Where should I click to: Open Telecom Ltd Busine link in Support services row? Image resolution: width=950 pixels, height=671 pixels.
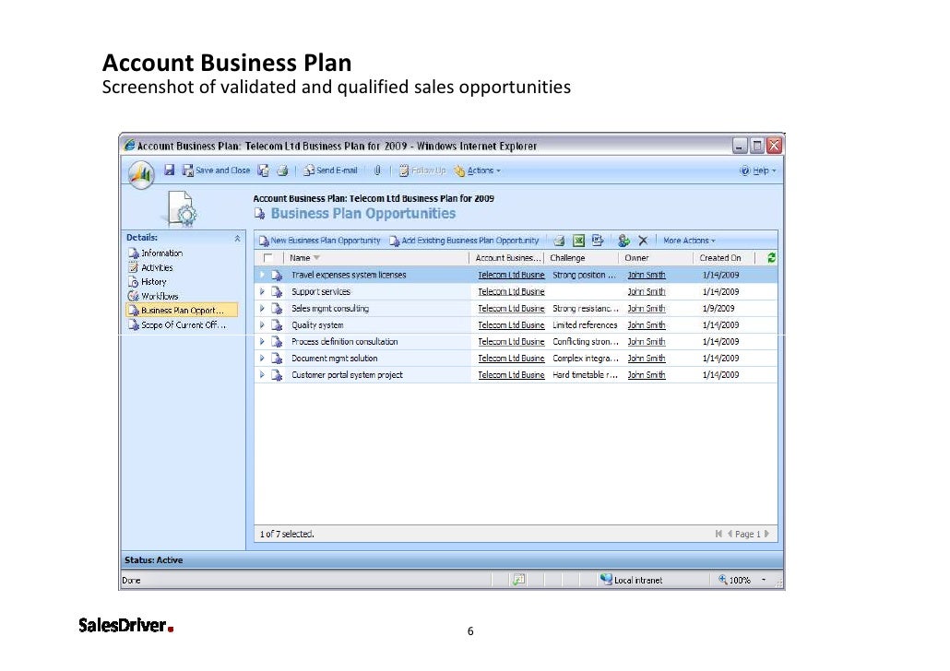click(x=511, y=292)
